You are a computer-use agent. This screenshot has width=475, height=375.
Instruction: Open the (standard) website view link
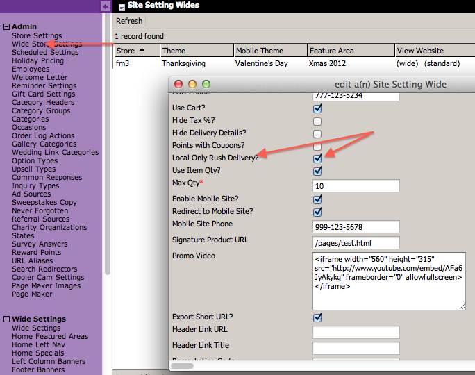coord(442,63)
